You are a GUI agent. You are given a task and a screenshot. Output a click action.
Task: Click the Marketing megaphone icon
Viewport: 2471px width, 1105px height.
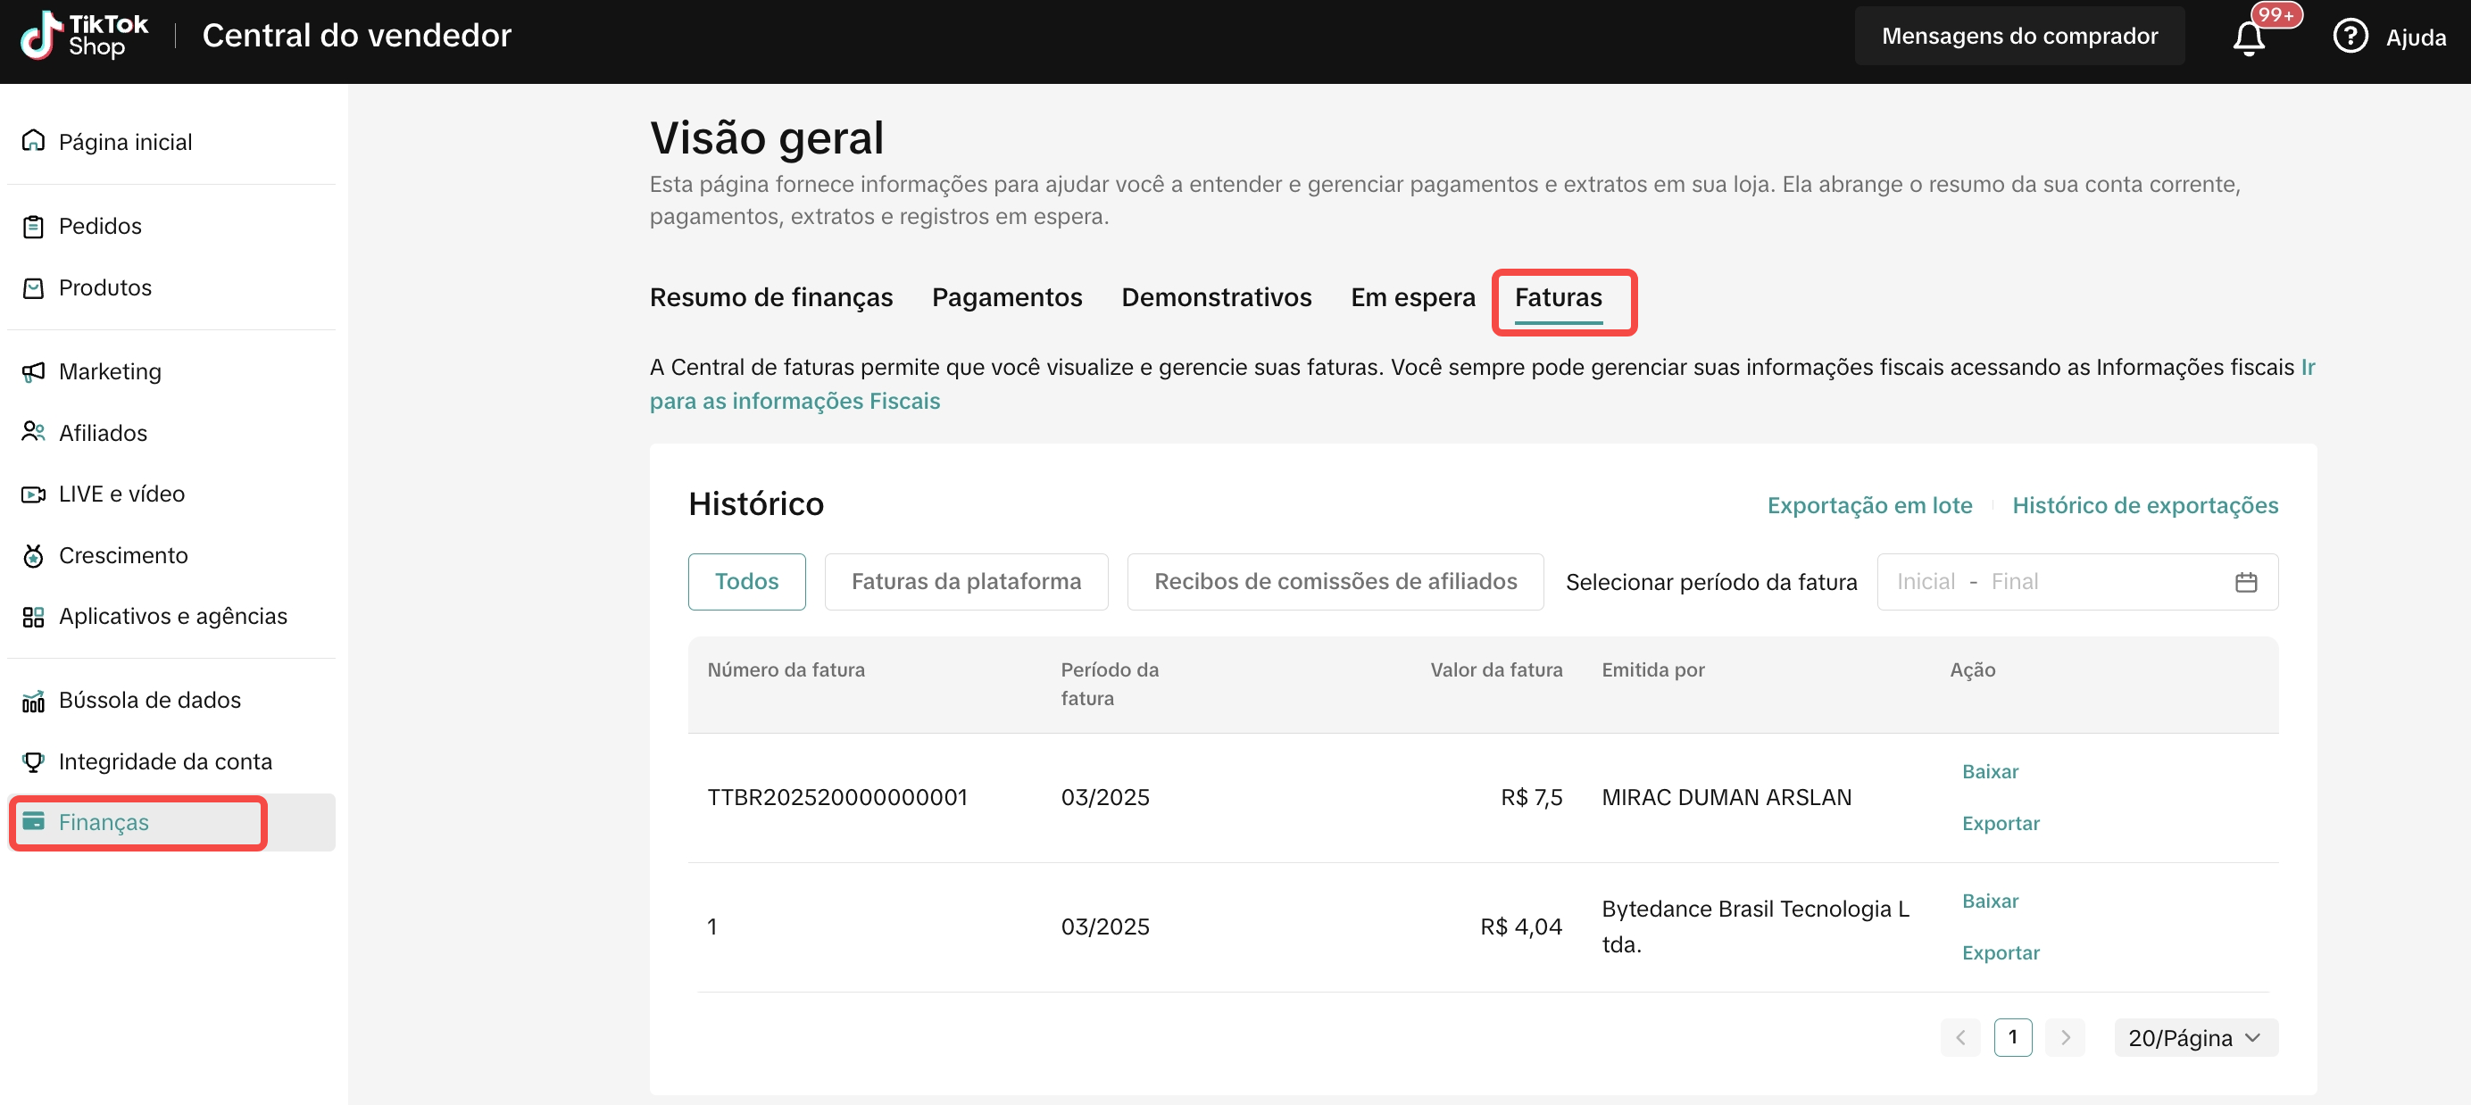[34, 371]
